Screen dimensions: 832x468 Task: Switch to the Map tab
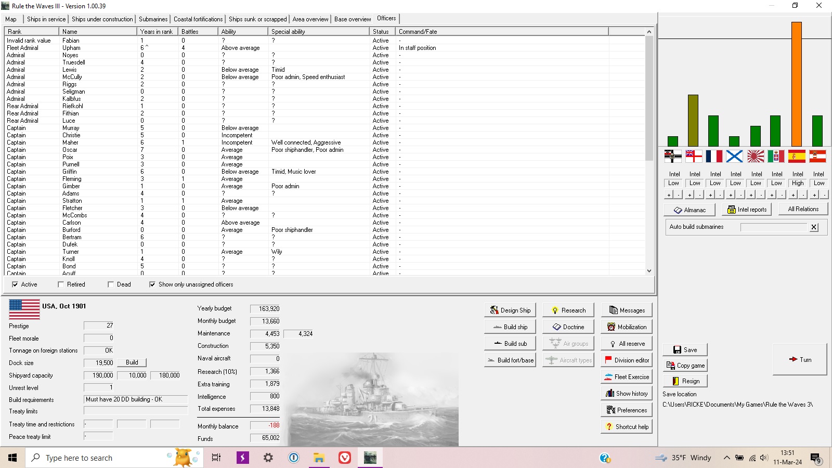click(11, 19)
